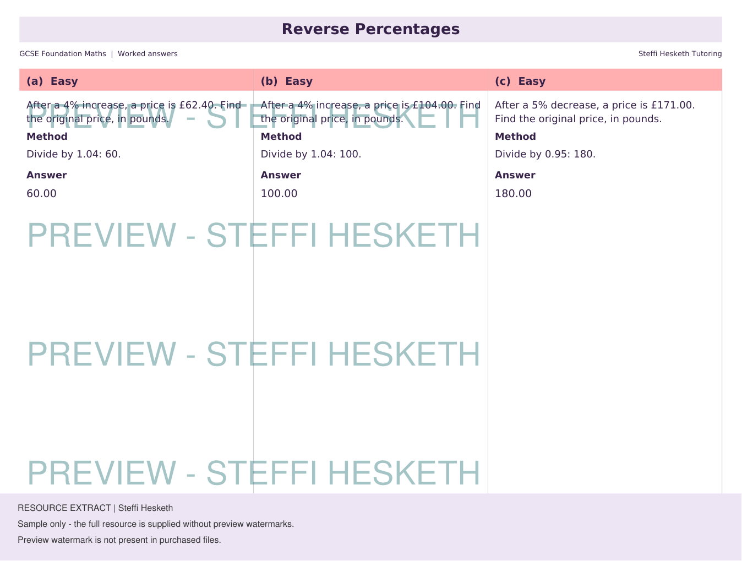Image resolution: width=742 pixels, height=561 pixels.
Task: Click the "Steffi Hesketh Tutoring" header text
Action: coord(680,54)
